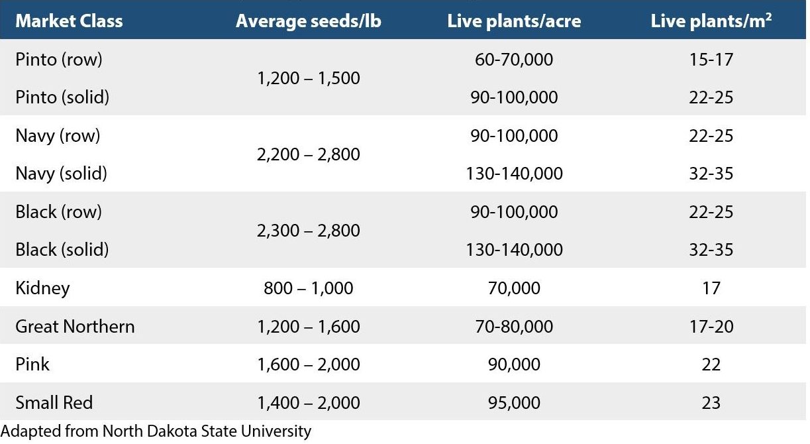Select the 95,000 plants/acre cell
Viewport: 810px width, 444px height.
coord(514,403)
